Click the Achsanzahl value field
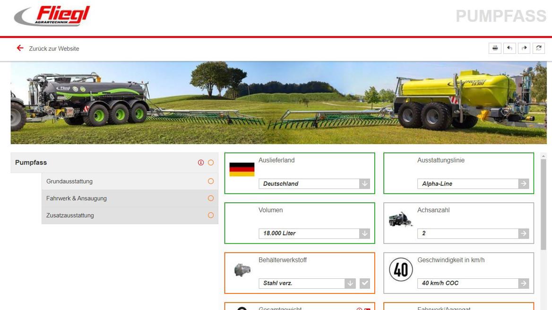Viewport: 552px width, 310px height. [467, 233]
